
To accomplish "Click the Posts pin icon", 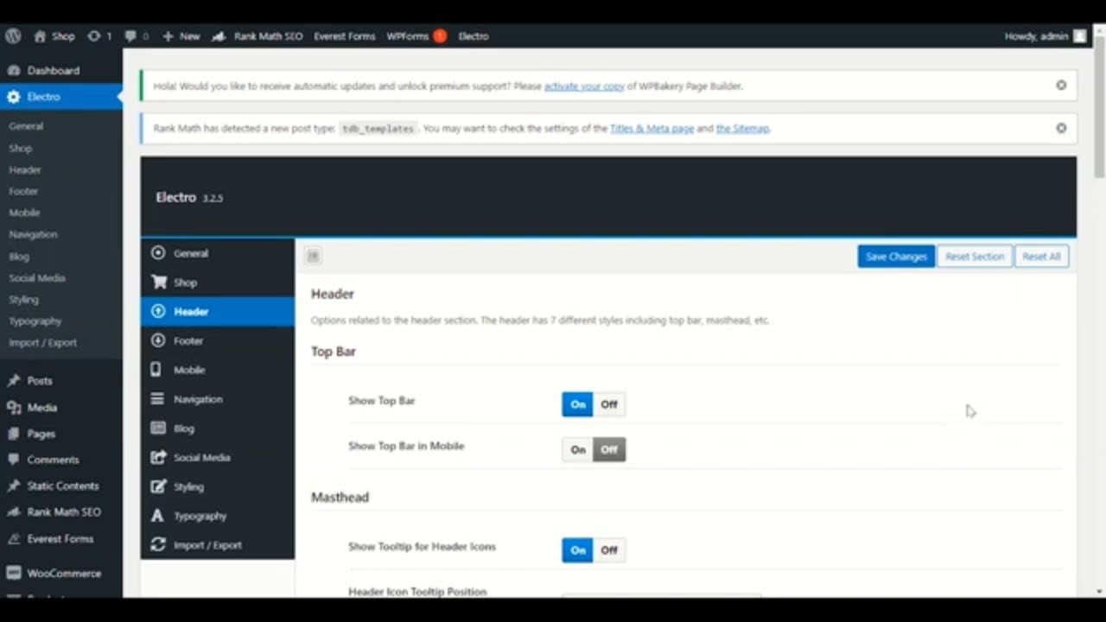I will (13, 381).
